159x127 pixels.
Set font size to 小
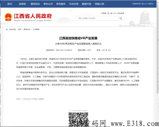pyautogui.click(x=108, y=50)
